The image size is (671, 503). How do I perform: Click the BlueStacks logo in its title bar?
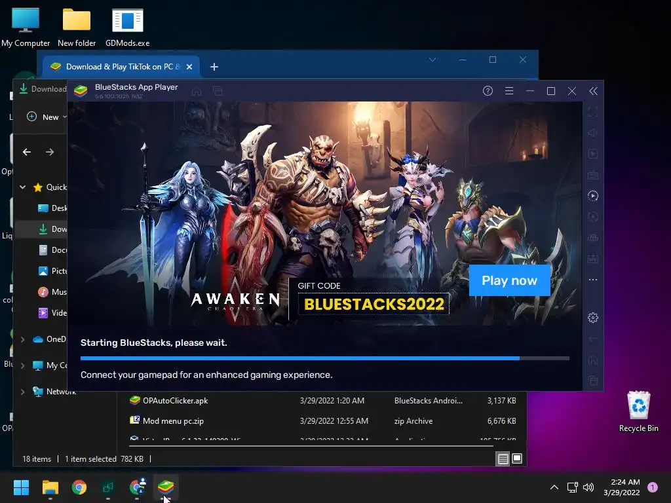pos(81,90)
